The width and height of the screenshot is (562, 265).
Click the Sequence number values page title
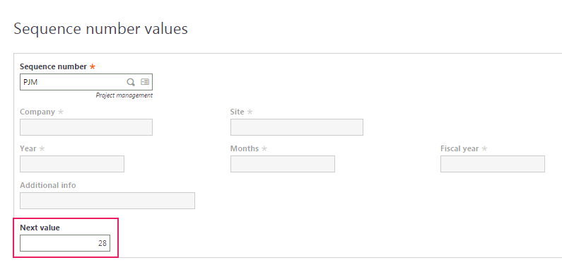tap(100, 29)
